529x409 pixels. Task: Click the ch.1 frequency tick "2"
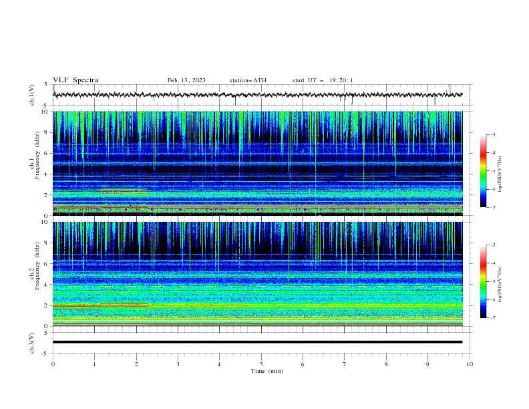[x=46, y=195]
